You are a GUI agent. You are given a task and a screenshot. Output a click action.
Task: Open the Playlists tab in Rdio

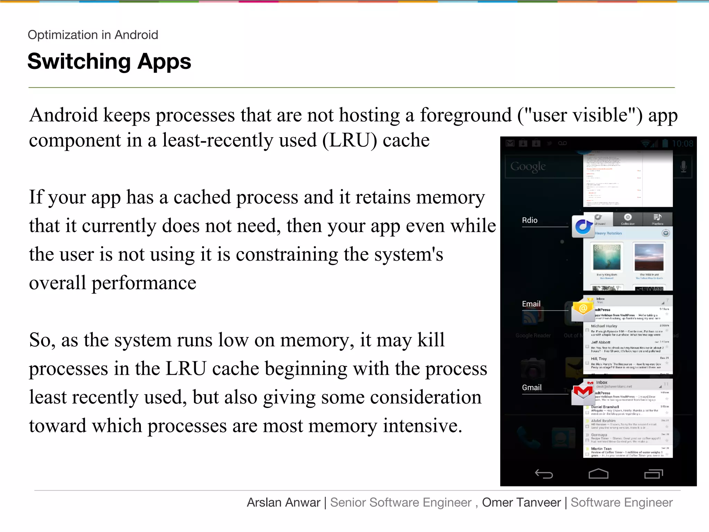point(657,219)
